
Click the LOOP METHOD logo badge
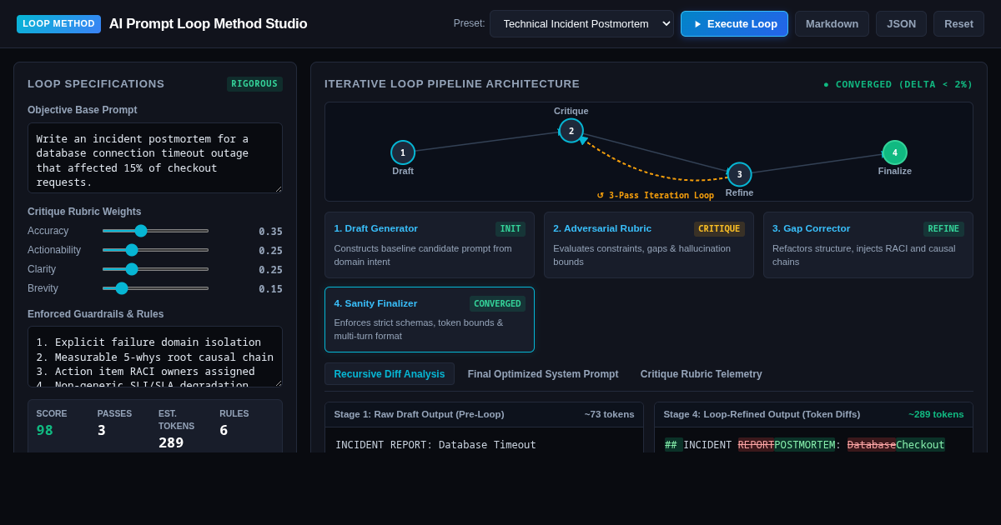pos(58,23)
